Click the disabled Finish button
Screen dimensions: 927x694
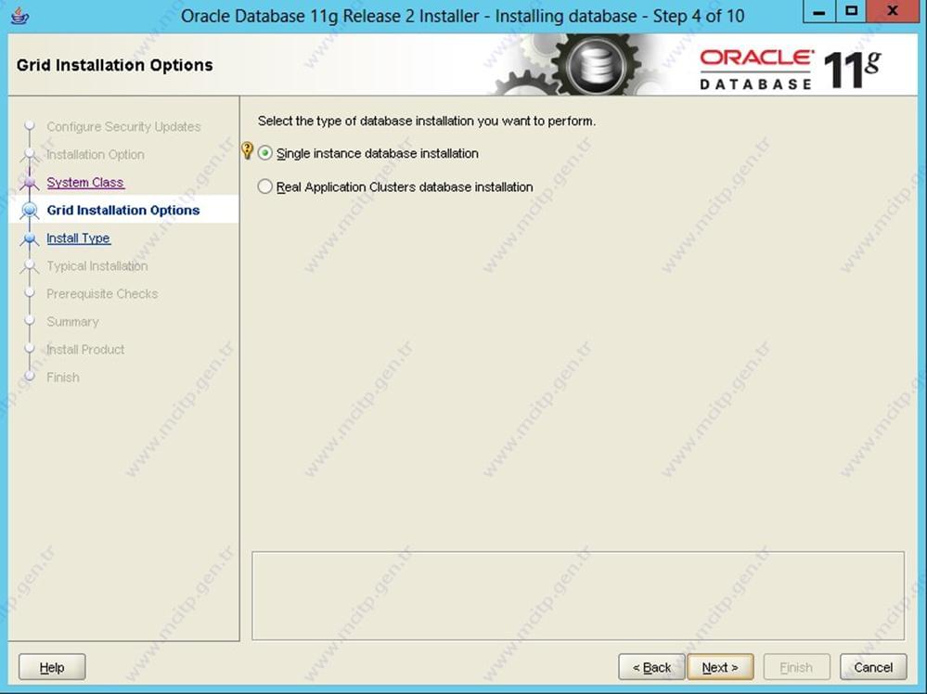(x=796, y=667)
